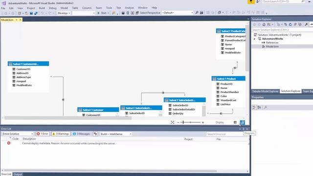The width and height of the screenshot is (313, 176).
Task: Open the Analyze menu
Action: (x=129, y=8)
